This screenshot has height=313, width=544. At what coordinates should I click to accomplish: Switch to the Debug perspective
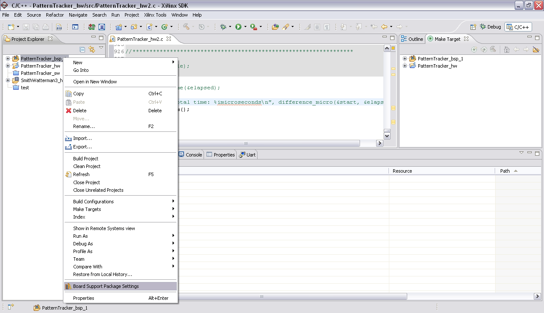click(490, 27)
